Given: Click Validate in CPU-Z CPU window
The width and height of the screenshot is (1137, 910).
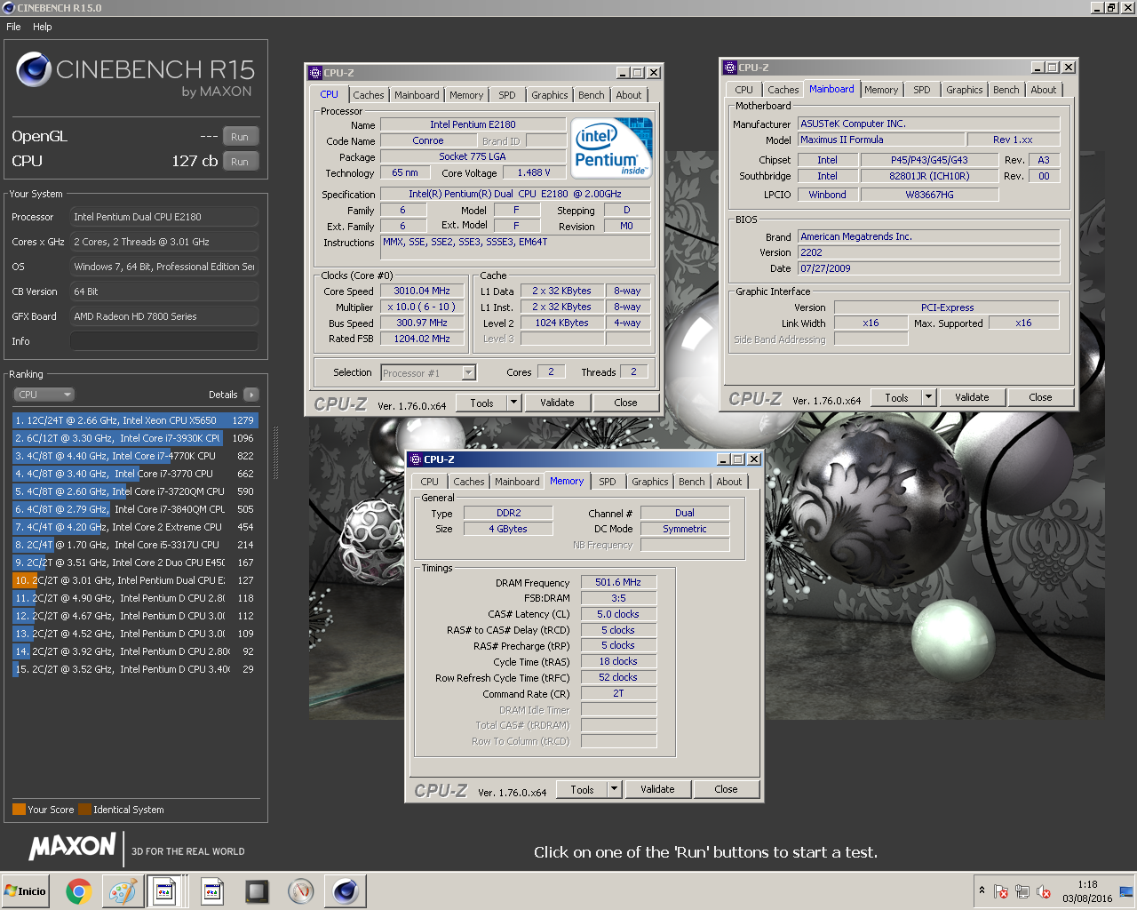Looking at the screenshot, I should (557, 403).
